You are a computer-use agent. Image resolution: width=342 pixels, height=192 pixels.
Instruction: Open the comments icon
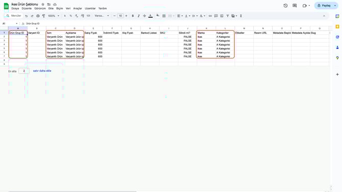coord(295,6)
